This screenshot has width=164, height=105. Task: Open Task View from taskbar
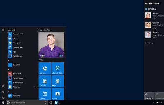[x=51, y=103]
